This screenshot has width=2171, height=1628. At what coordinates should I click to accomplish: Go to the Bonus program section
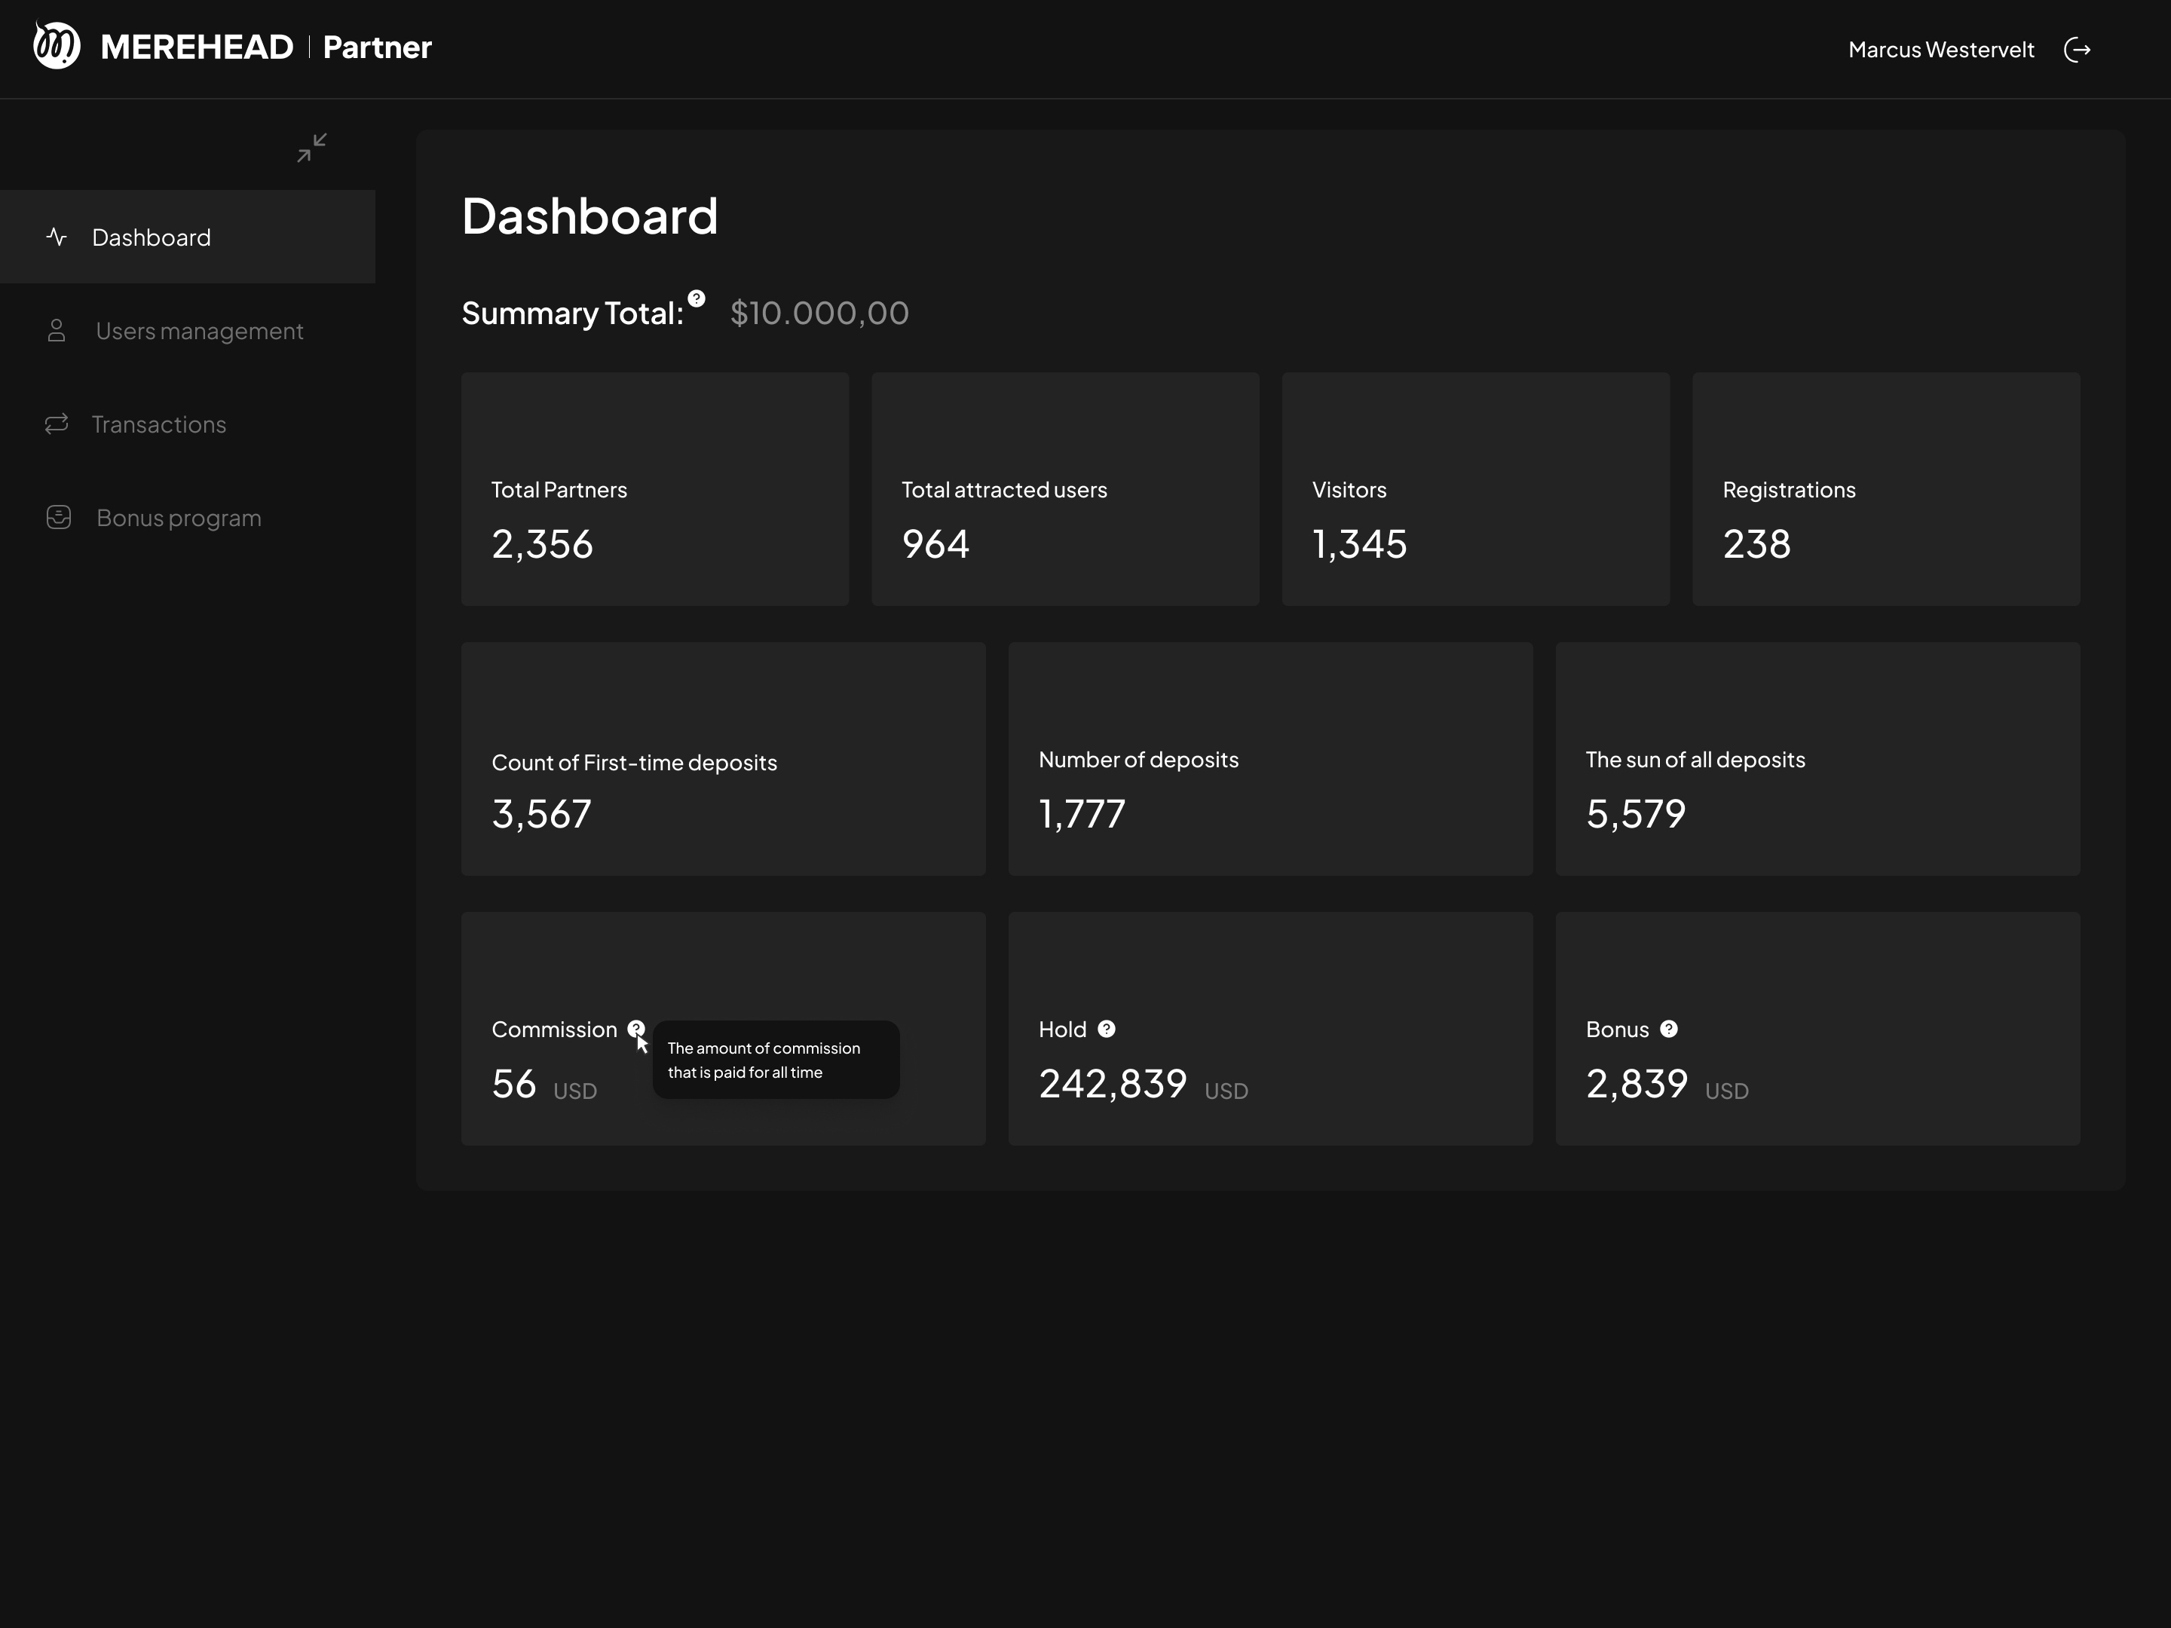(x=179, y=517)
